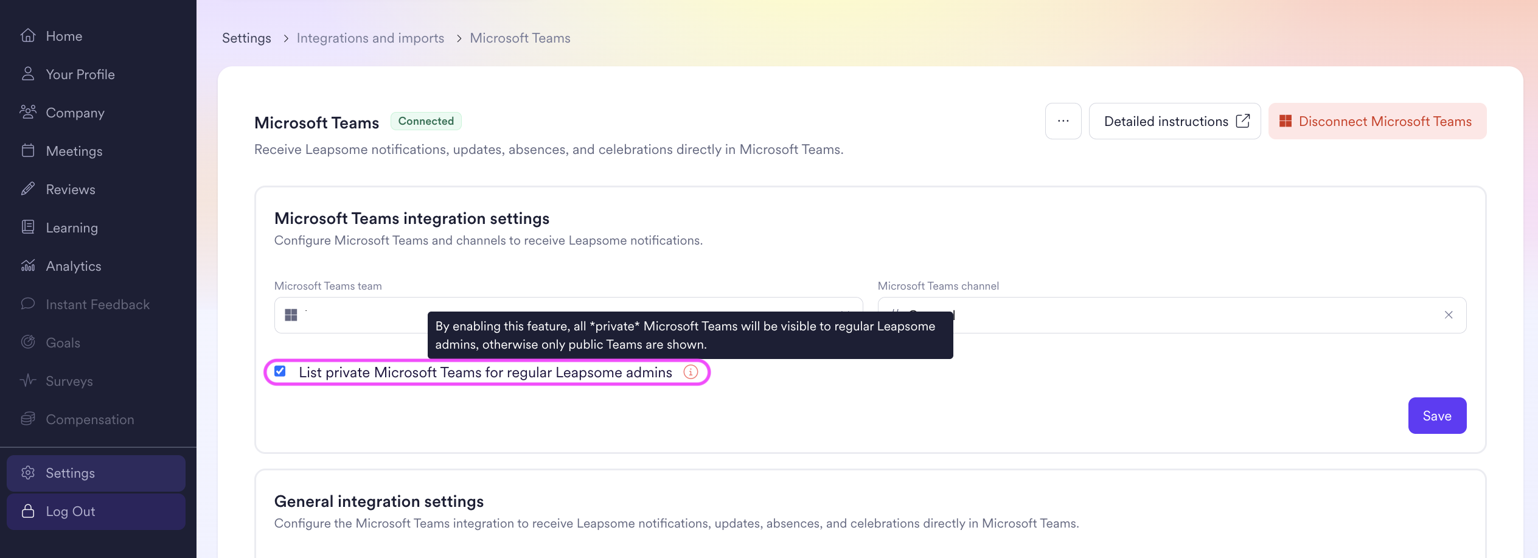Open Meetings calendar icon
The image size is (1538, 558).
[28, 151]
